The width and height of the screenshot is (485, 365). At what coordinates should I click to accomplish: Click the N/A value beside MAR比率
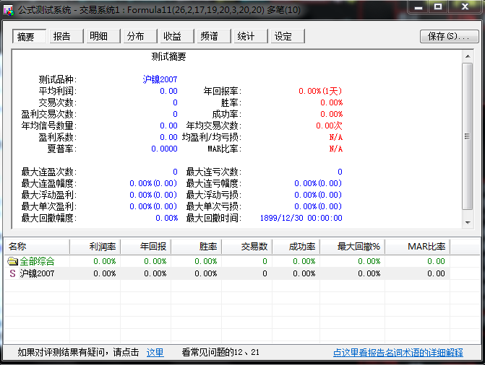[x=336, y=149]
